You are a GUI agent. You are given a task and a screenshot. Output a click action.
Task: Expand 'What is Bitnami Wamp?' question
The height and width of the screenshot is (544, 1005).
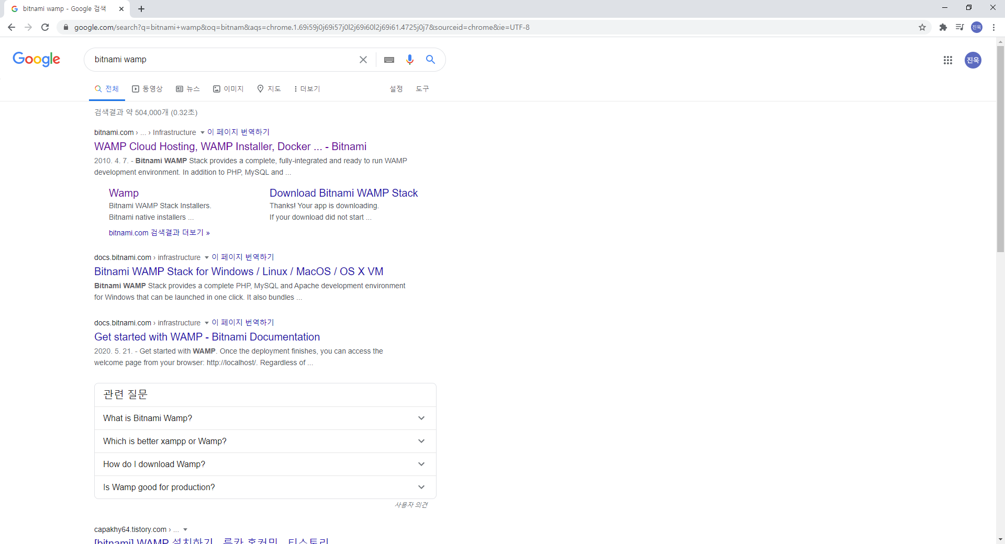click(265, 418)
